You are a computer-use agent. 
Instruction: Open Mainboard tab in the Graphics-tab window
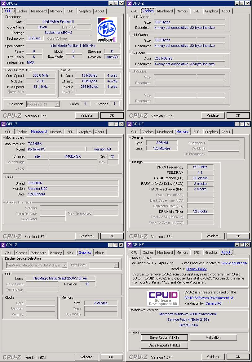38,253
